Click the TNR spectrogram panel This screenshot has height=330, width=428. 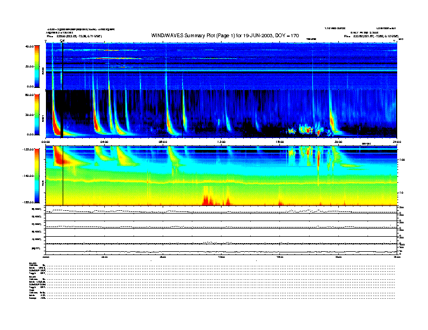[x=222, y=176]
